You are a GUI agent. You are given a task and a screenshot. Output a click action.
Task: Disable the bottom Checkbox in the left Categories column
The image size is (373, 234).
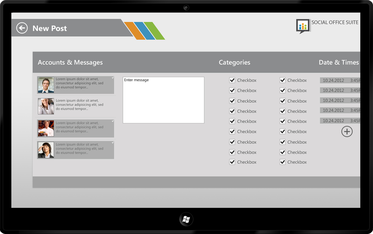tap(232, 162)
